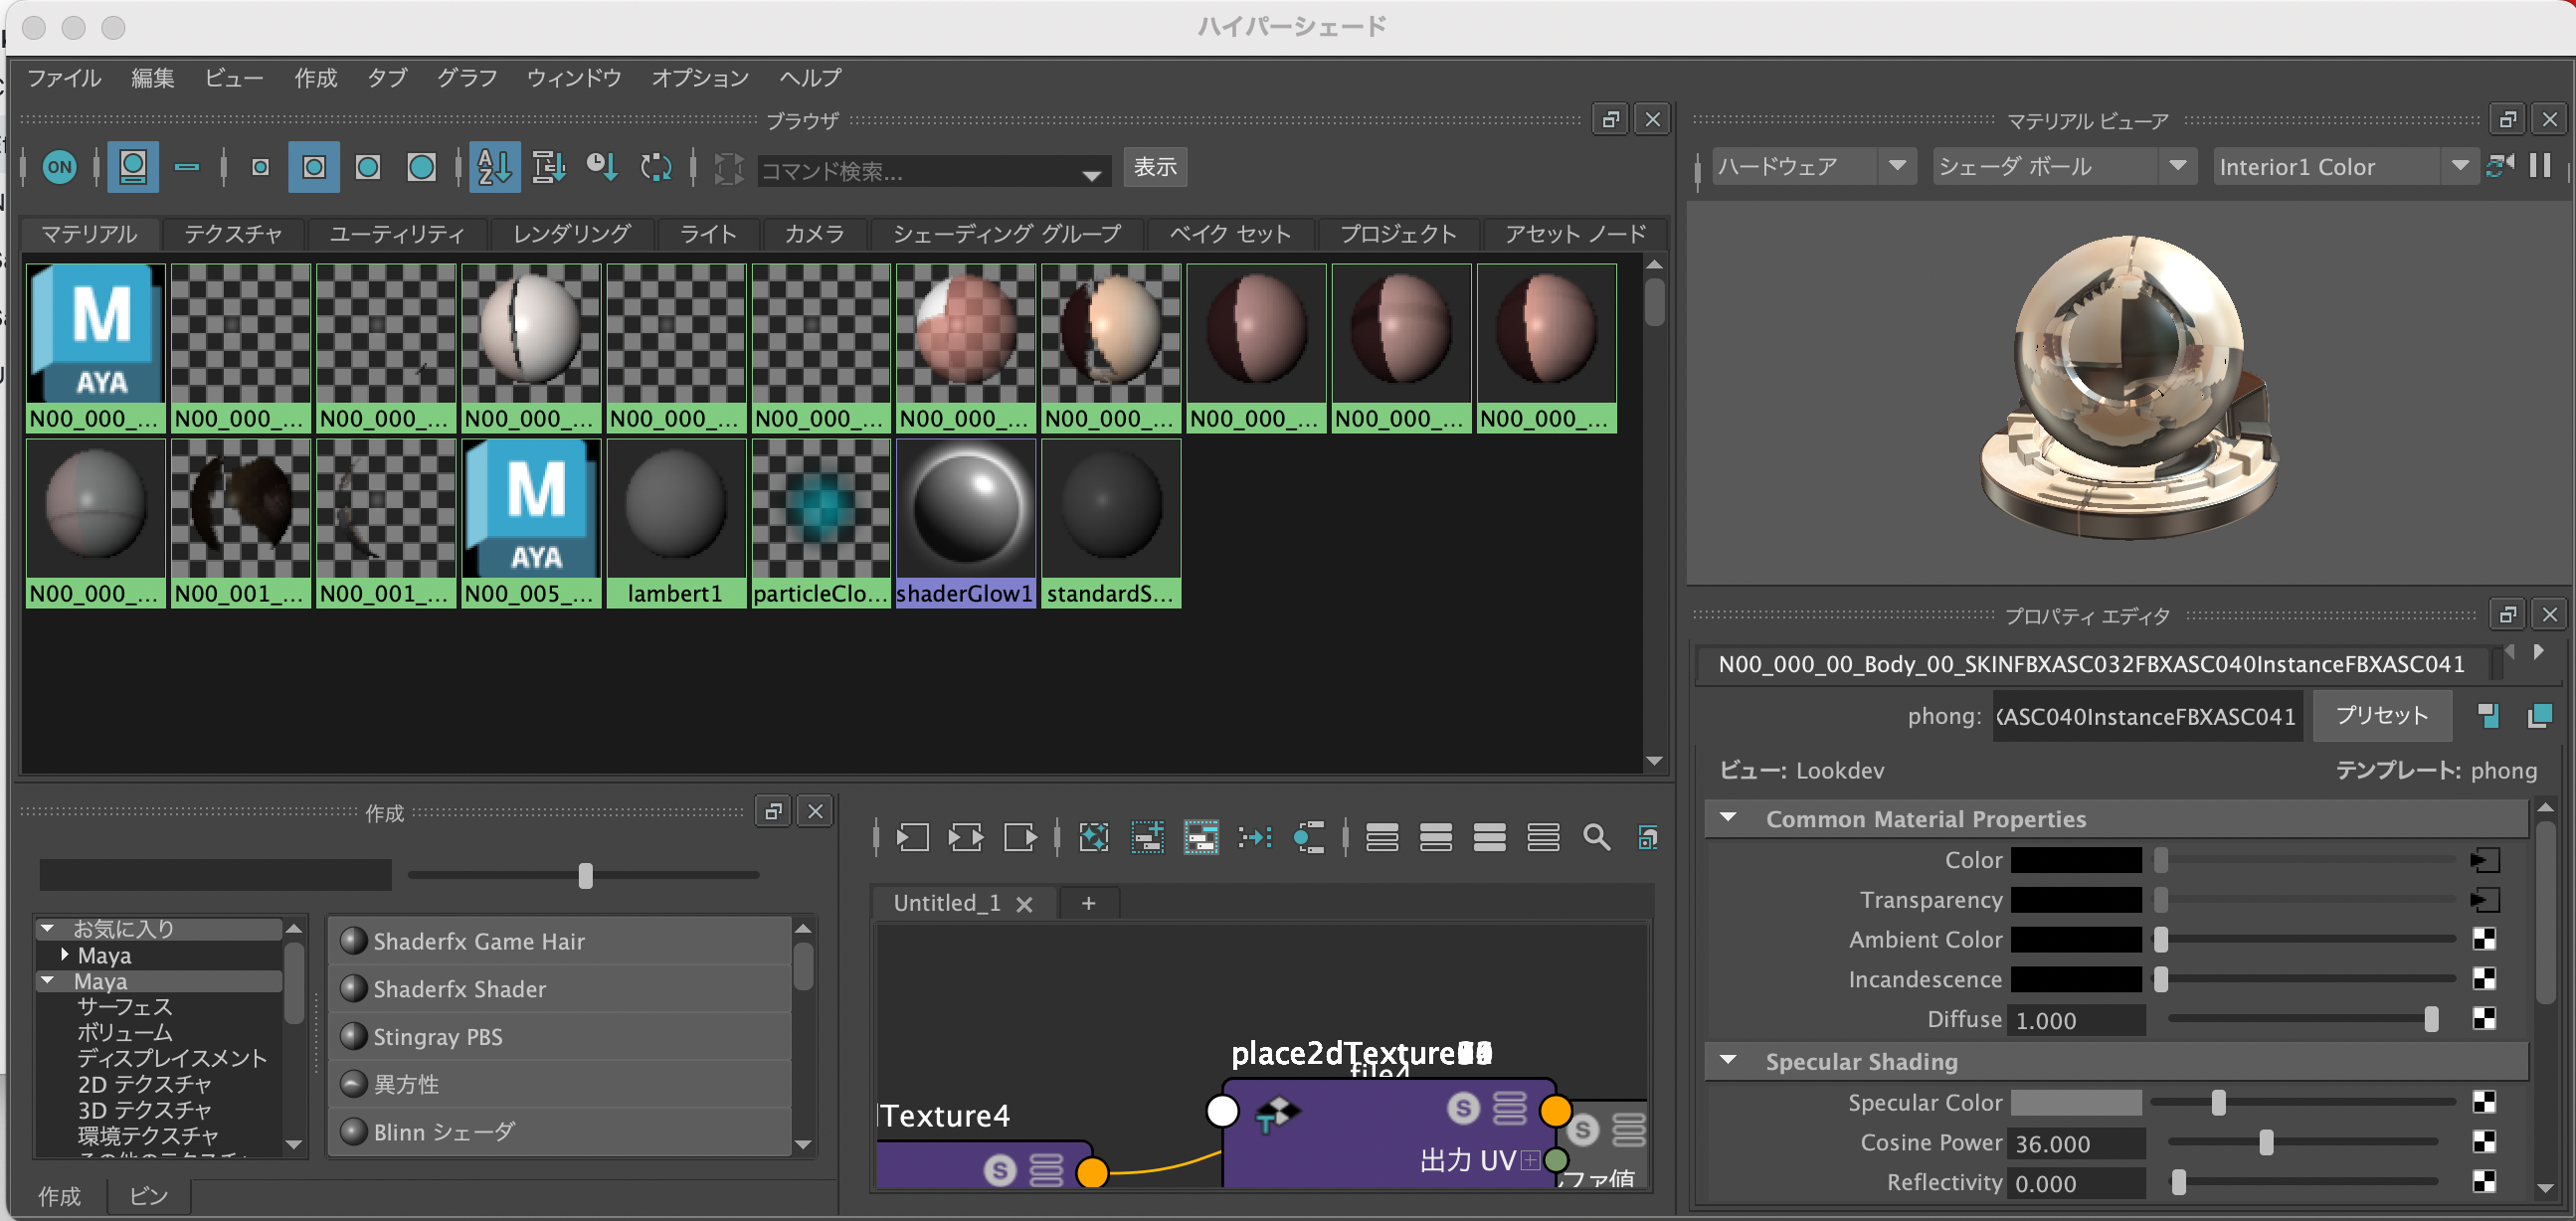Select the clear graph sparkle icon
The image size is (2576, 1221).
1094,838
